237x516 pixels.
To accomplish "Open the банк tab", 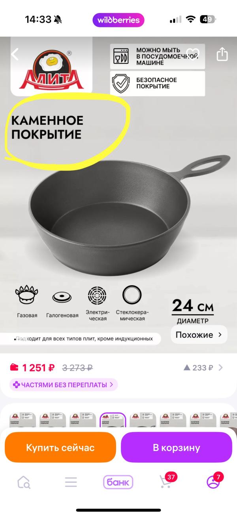I will tap(118, 482).
